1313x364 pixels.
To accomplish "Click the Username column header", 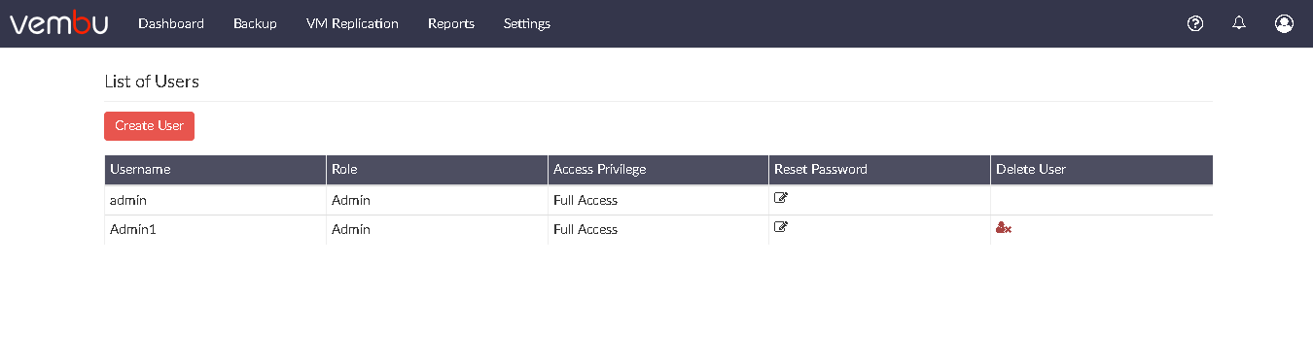I will [x=215, y=169].
